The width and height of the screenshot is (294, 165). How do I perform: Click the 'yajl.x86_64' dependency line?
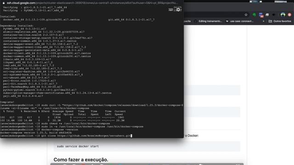coord(23,96)
